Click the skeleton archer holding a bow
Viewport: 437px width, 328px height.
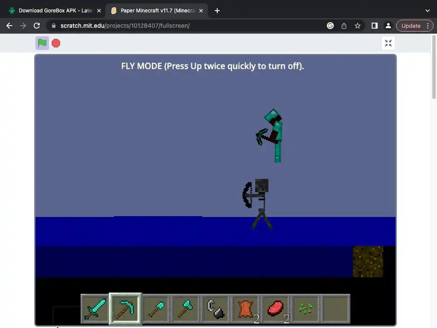258,204
